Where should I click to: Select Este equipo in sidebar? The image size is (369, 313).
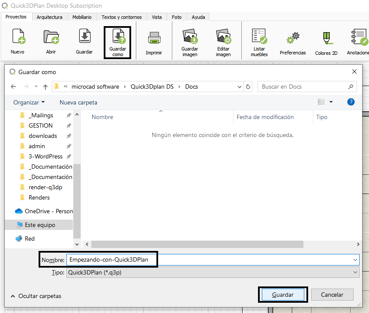coord(39,225)
